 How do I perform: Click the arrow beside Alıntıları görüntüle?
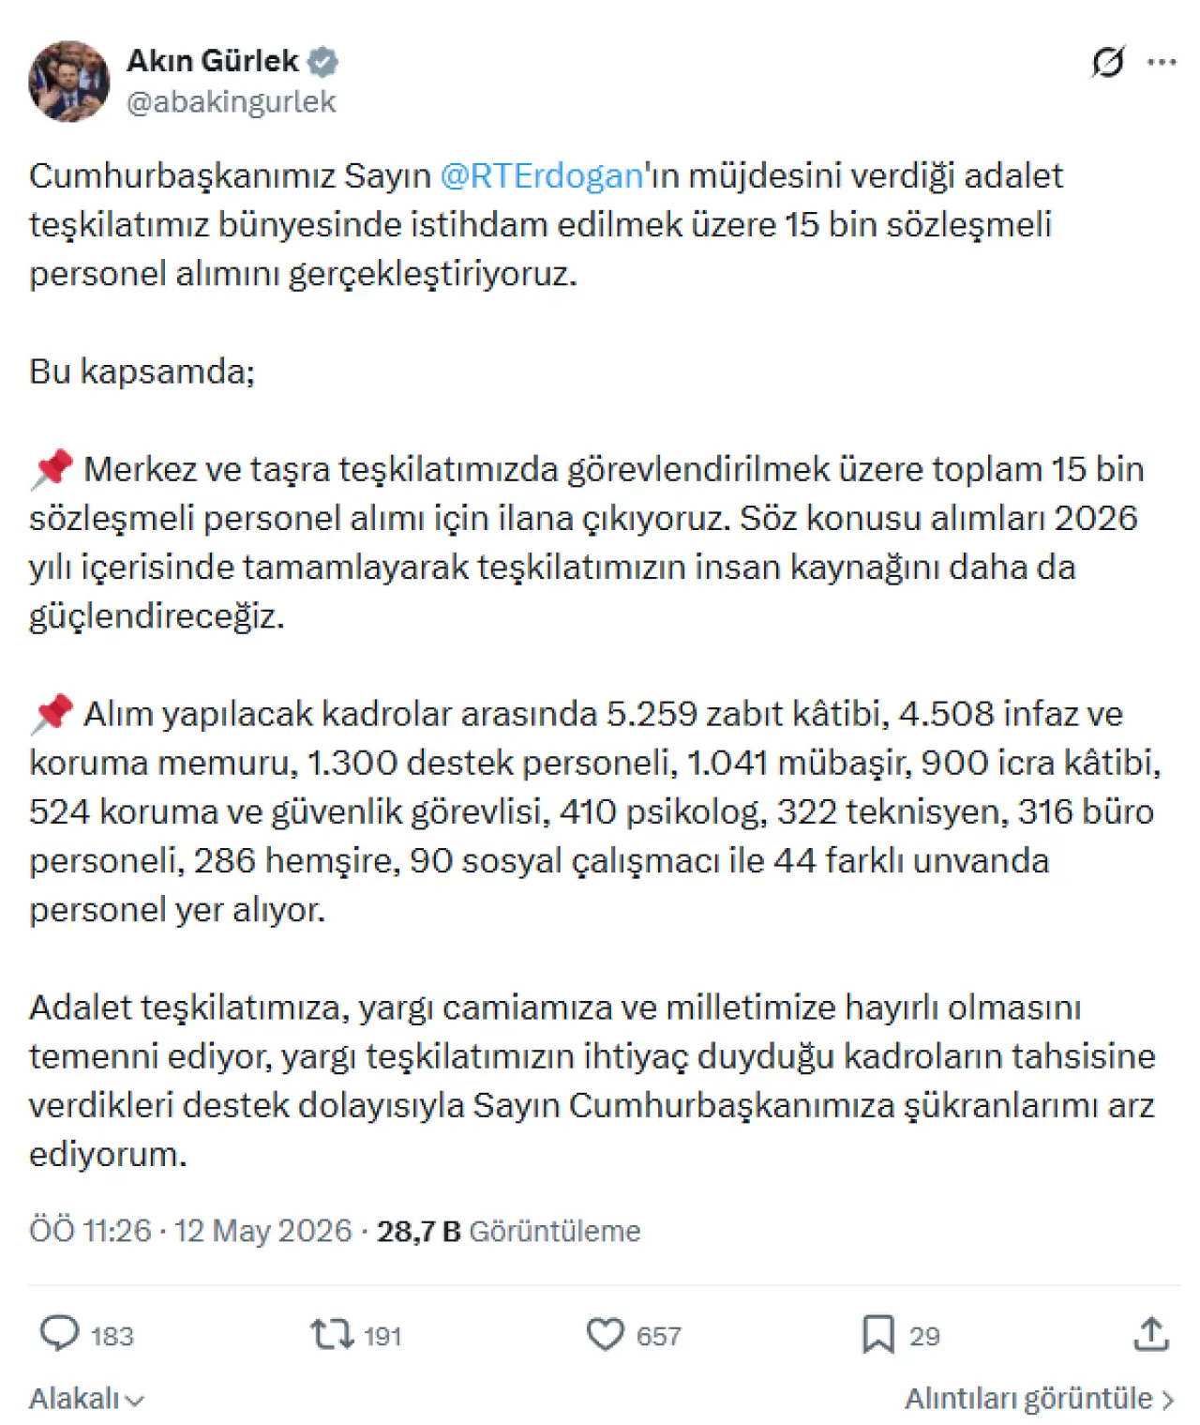point(1167,1400)
